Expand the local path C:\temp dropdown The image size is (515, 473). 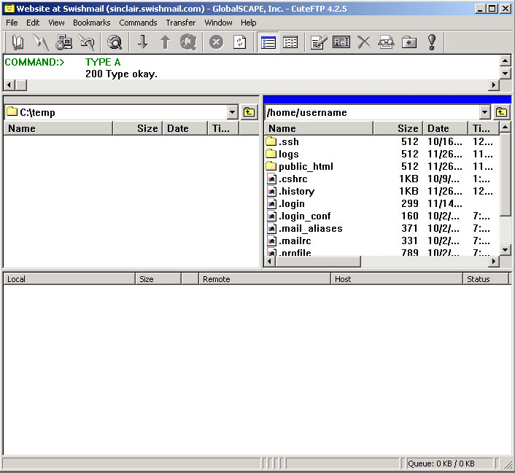[x=233, y=112]
